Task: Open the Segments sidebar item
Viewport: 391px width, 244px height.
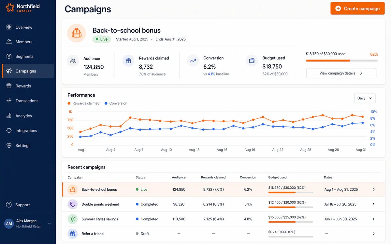Action: point(28,56)
